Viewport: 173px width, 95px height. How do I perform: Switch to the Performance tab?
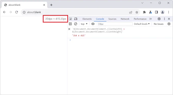140,19
